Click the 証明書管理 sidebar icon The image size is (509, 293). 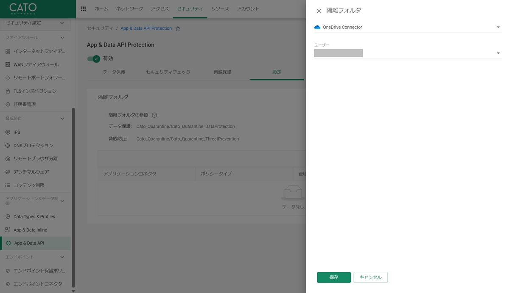8,105
